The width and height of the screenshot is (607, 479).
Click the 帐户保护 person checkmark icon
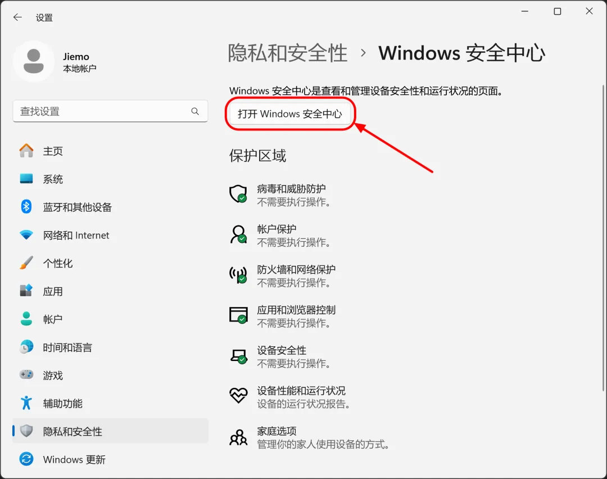tap(238, 234)
